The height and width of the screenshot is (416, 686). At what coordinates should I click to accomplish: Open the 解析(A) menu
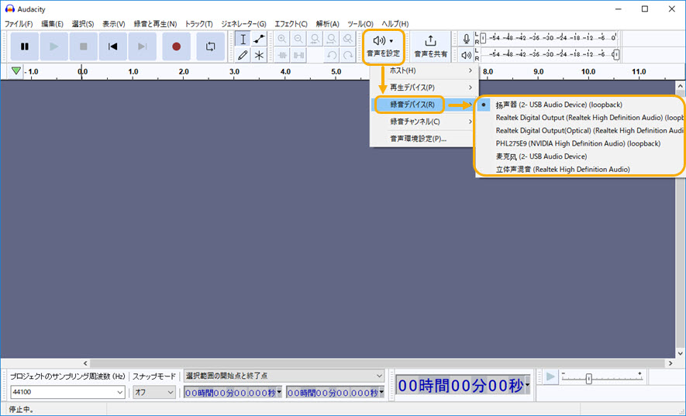[x=327, y=23]
